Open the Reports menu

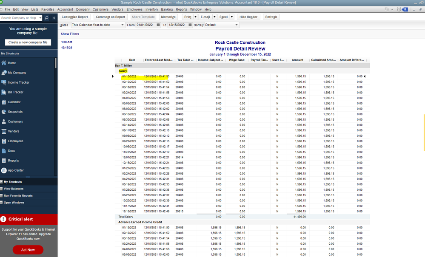click(x=181, y=9)
